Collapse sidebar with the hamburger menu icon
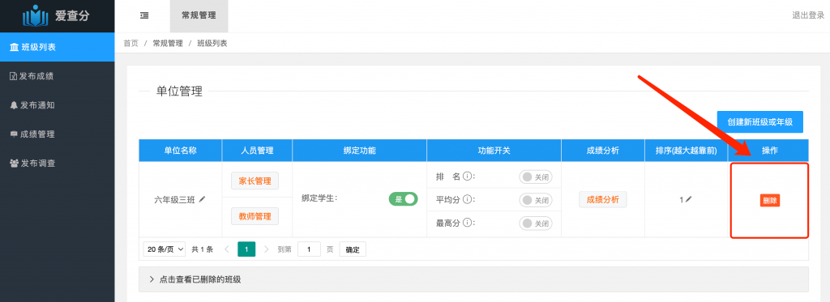Viewport: 830px width, 302px height. (144, 16)
